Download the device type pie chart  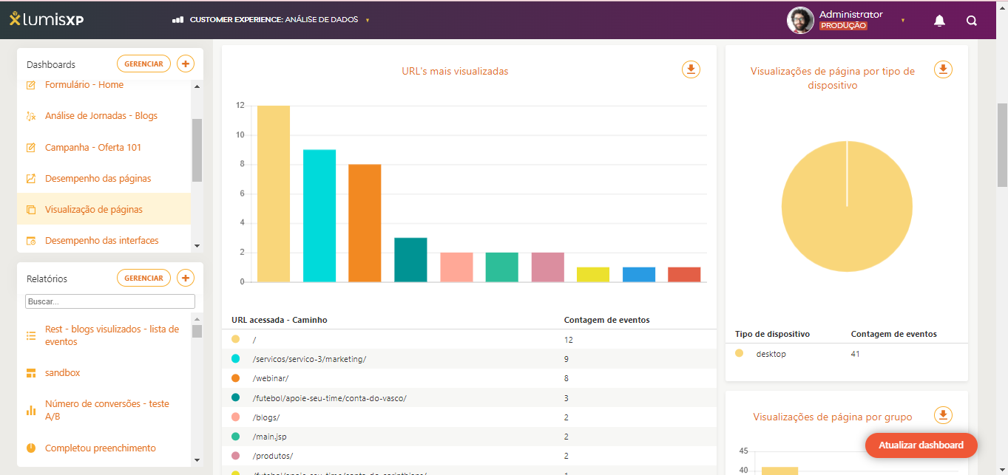click(943, 69)
